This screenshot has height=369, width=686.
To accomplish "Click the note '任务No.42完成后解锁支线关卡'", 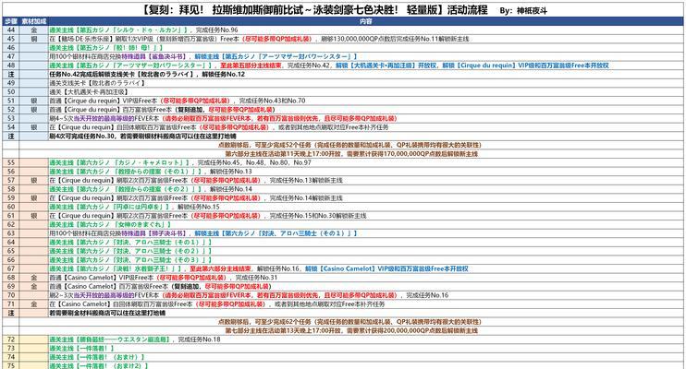I will pyautogui.click(x=147, y=74).
